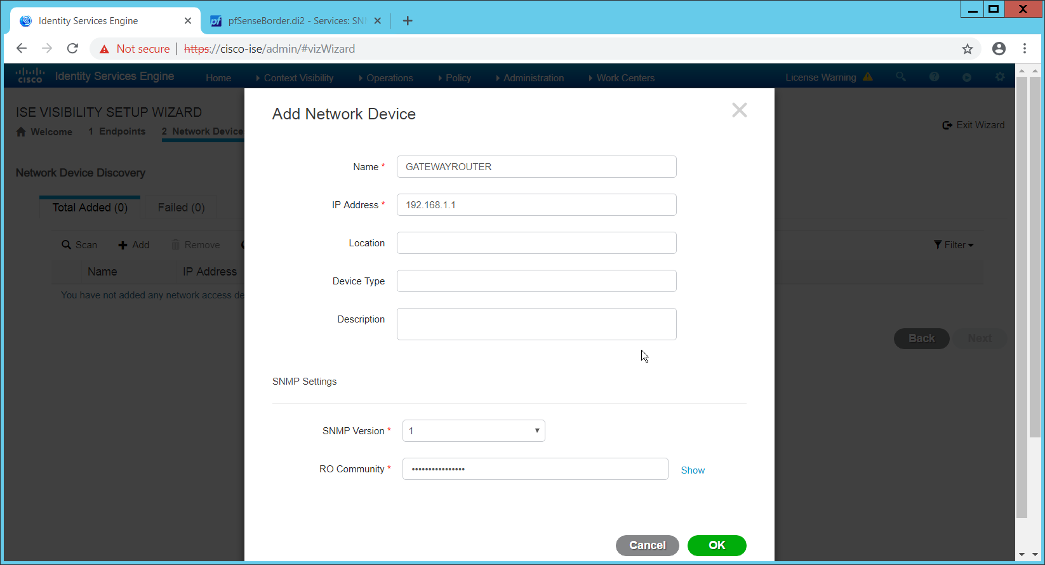Reload the page with the refresh icon

[x=72, y=49]
